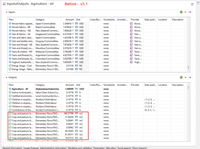Select amount 2.36861E-7 in Woven fabric row
The width and height of the screenshot is (200, 149).
(x=68, y=23)
